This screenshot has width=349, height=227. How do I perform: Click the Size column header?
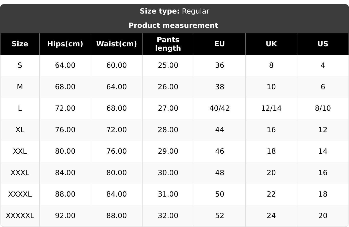click(20, 44)
